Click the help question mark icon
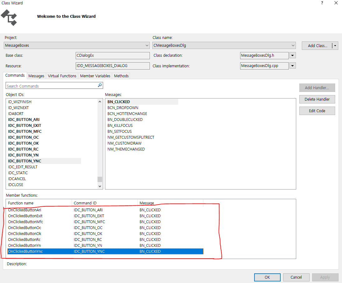The height and width of the screenshot is (283, 342). (322, 3)
